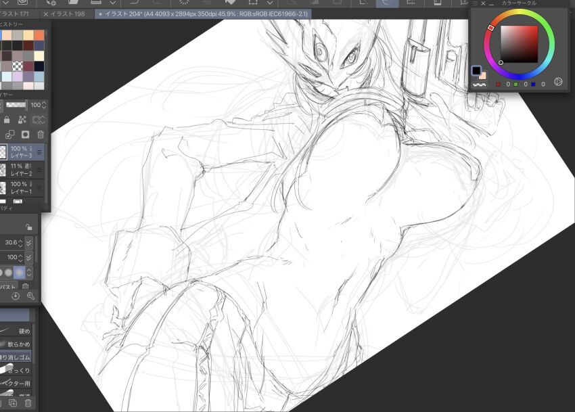575x412 pixels.
Task: Click the green G value field
Action: point(526,85)
